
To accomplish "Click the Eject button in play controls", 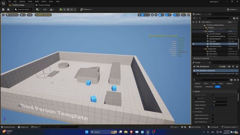I will (x=72, y=9).
